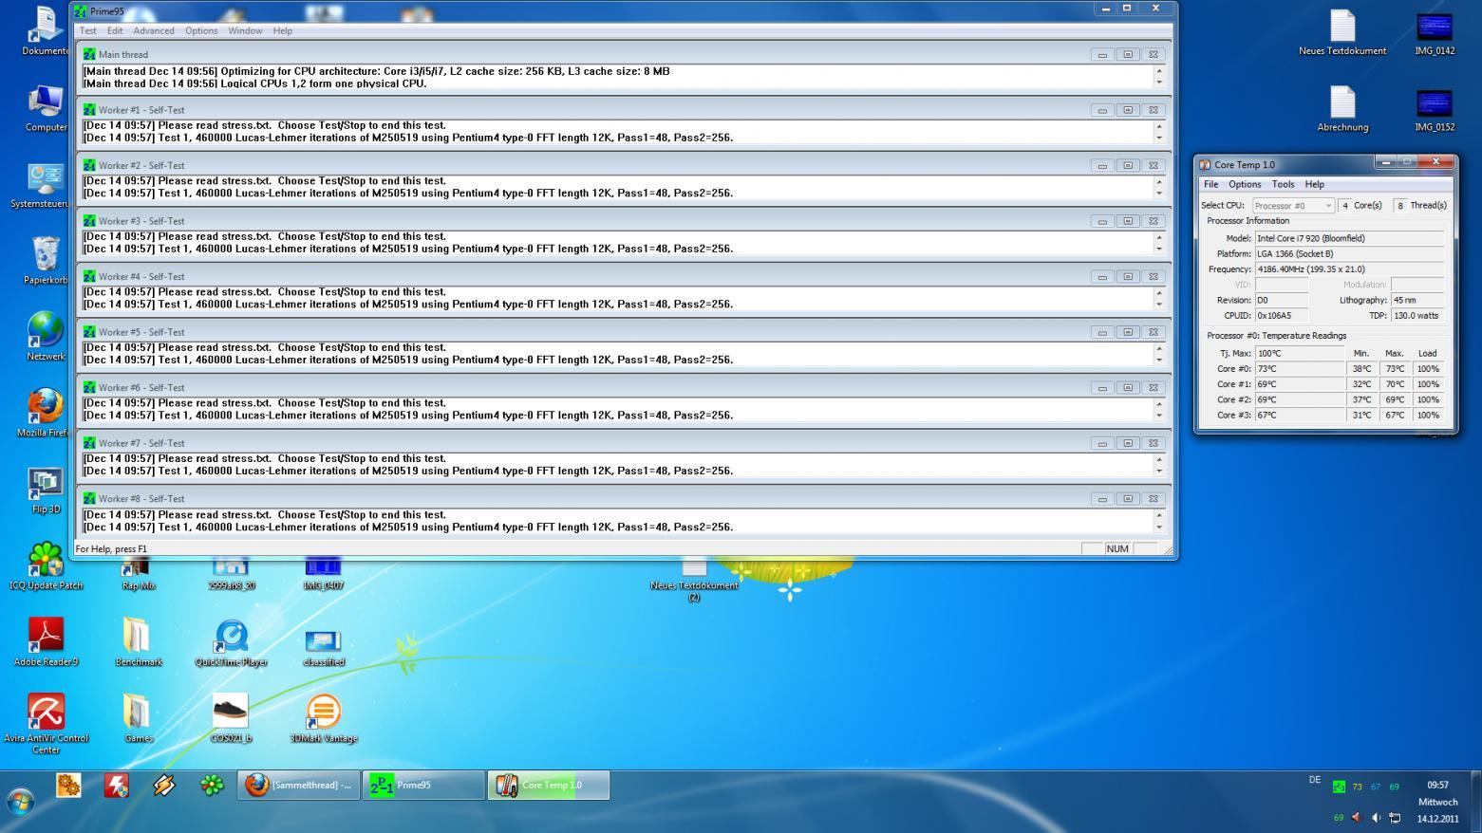The width and height of the screenshot is (1482, 833).
Task: Click the Core #0 temperature 73°C field
Action: point(1300,368)
